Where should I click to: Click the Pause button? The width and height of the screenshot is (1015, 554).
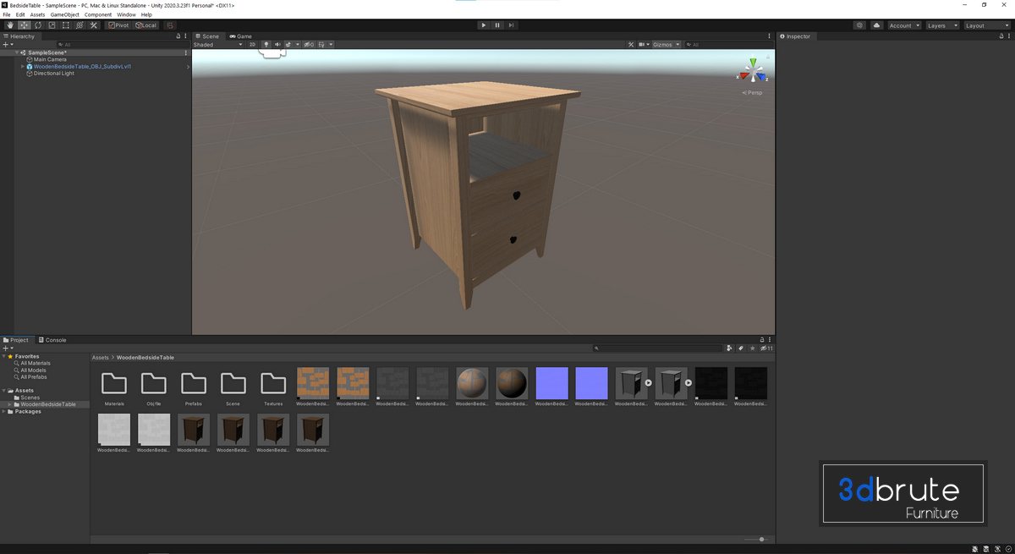coord(497,25)
